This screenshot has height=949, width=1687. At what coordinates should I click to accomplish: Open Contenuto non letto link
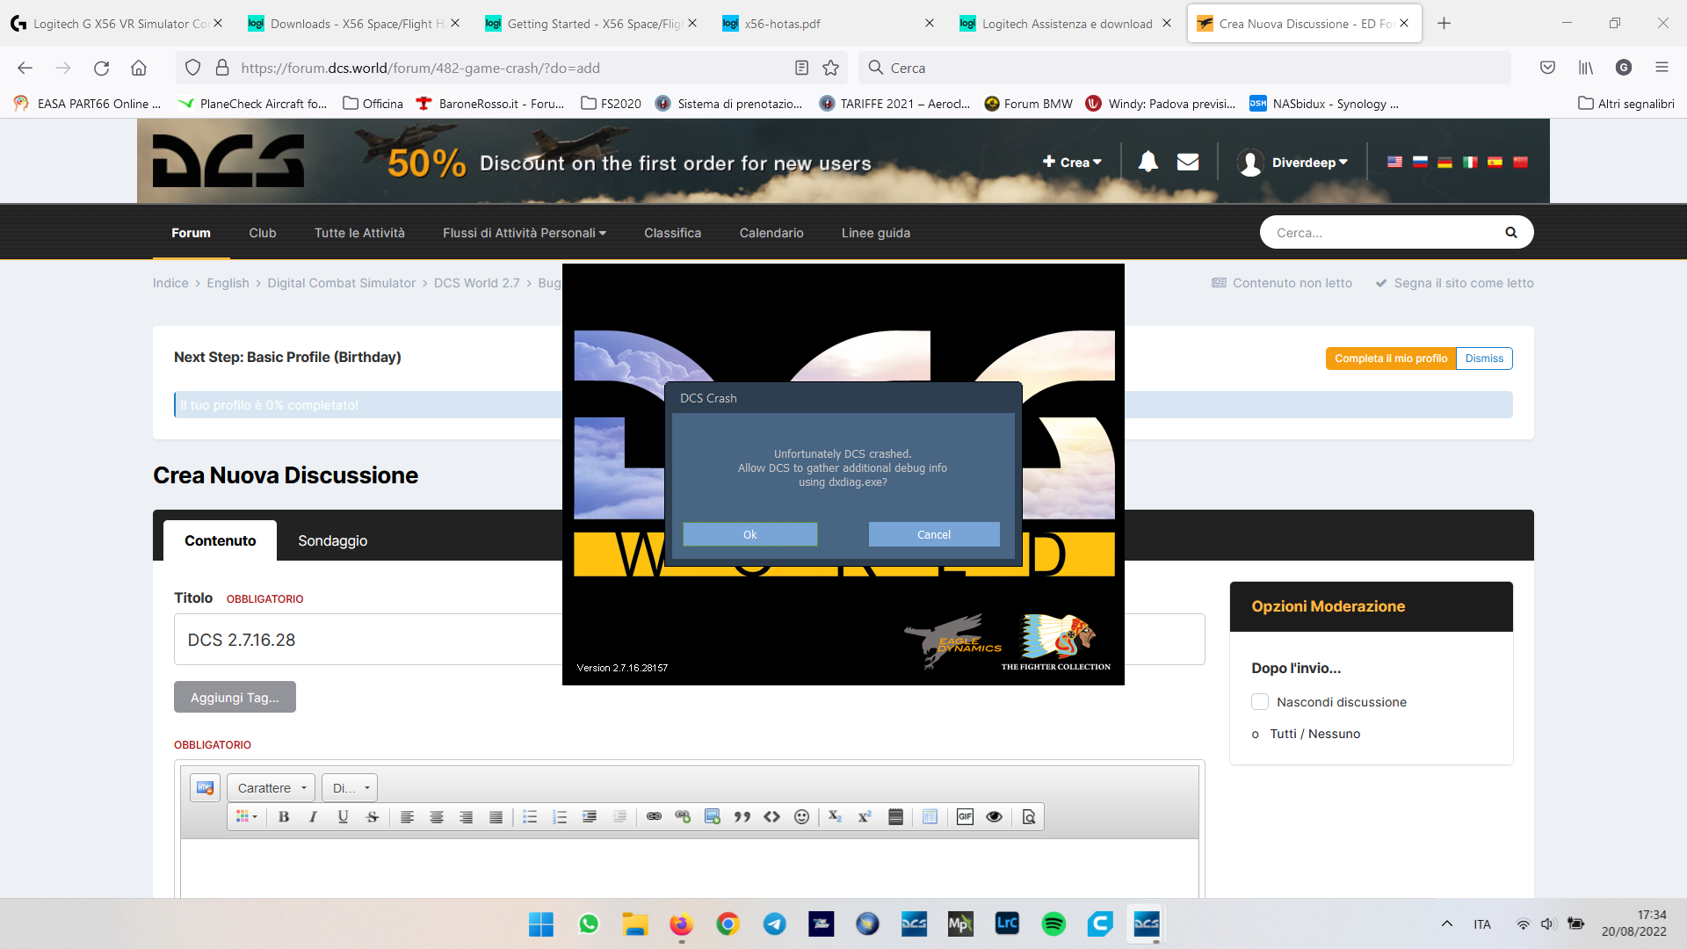coord(1282,283)
